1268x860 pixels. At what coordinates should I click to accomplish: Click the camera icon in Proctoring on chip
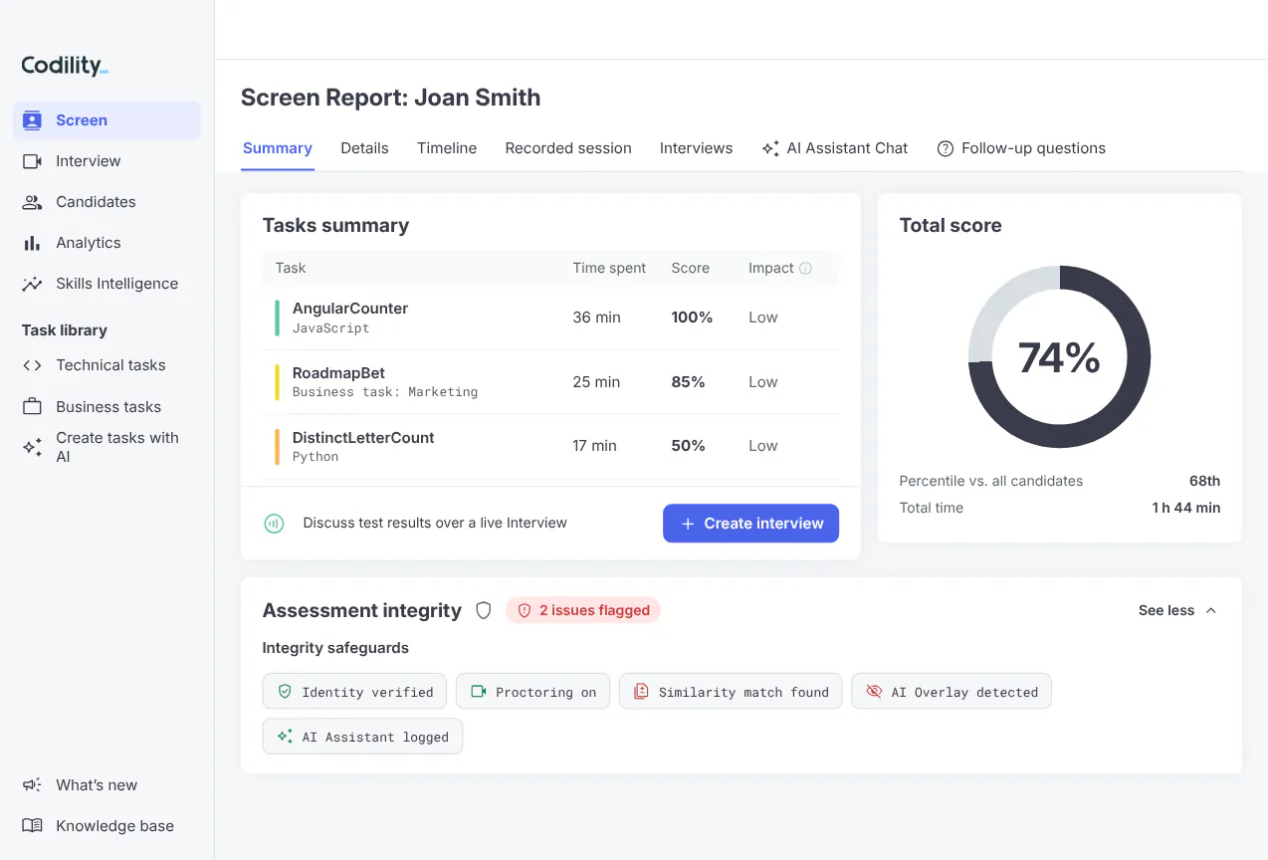(478, 692)
